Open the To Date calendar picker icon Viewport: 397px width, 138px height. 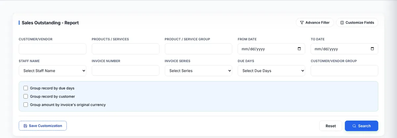pyautogui.click(x=372, y=49)
